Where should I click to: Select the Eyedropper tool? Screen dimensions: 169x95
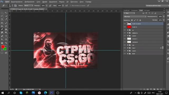coord(6,20)
